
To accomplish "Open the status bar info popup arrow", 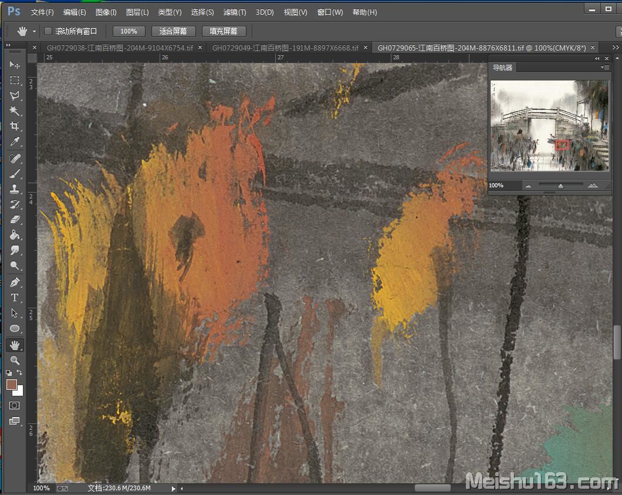I will (173, 489).
